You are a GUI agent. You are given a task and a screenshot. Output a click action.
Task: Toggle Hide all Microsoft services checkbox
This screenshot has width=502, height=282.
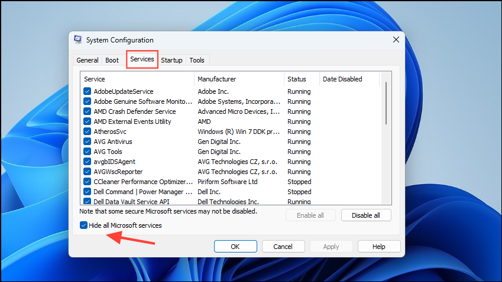(83, 225)
